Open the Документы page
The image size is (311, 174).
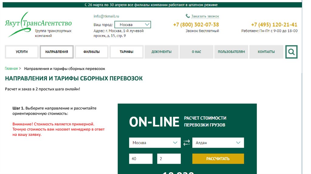[161, 52]
